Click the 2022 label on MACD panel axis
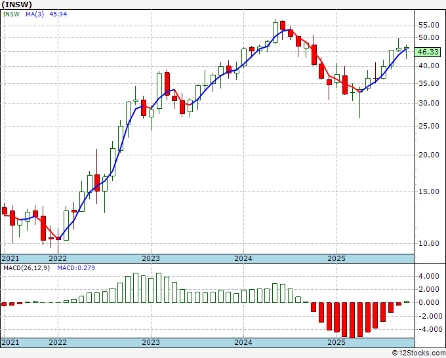This screenshot has height=358, width=446. pyautogui.click(x=58, y=342)
